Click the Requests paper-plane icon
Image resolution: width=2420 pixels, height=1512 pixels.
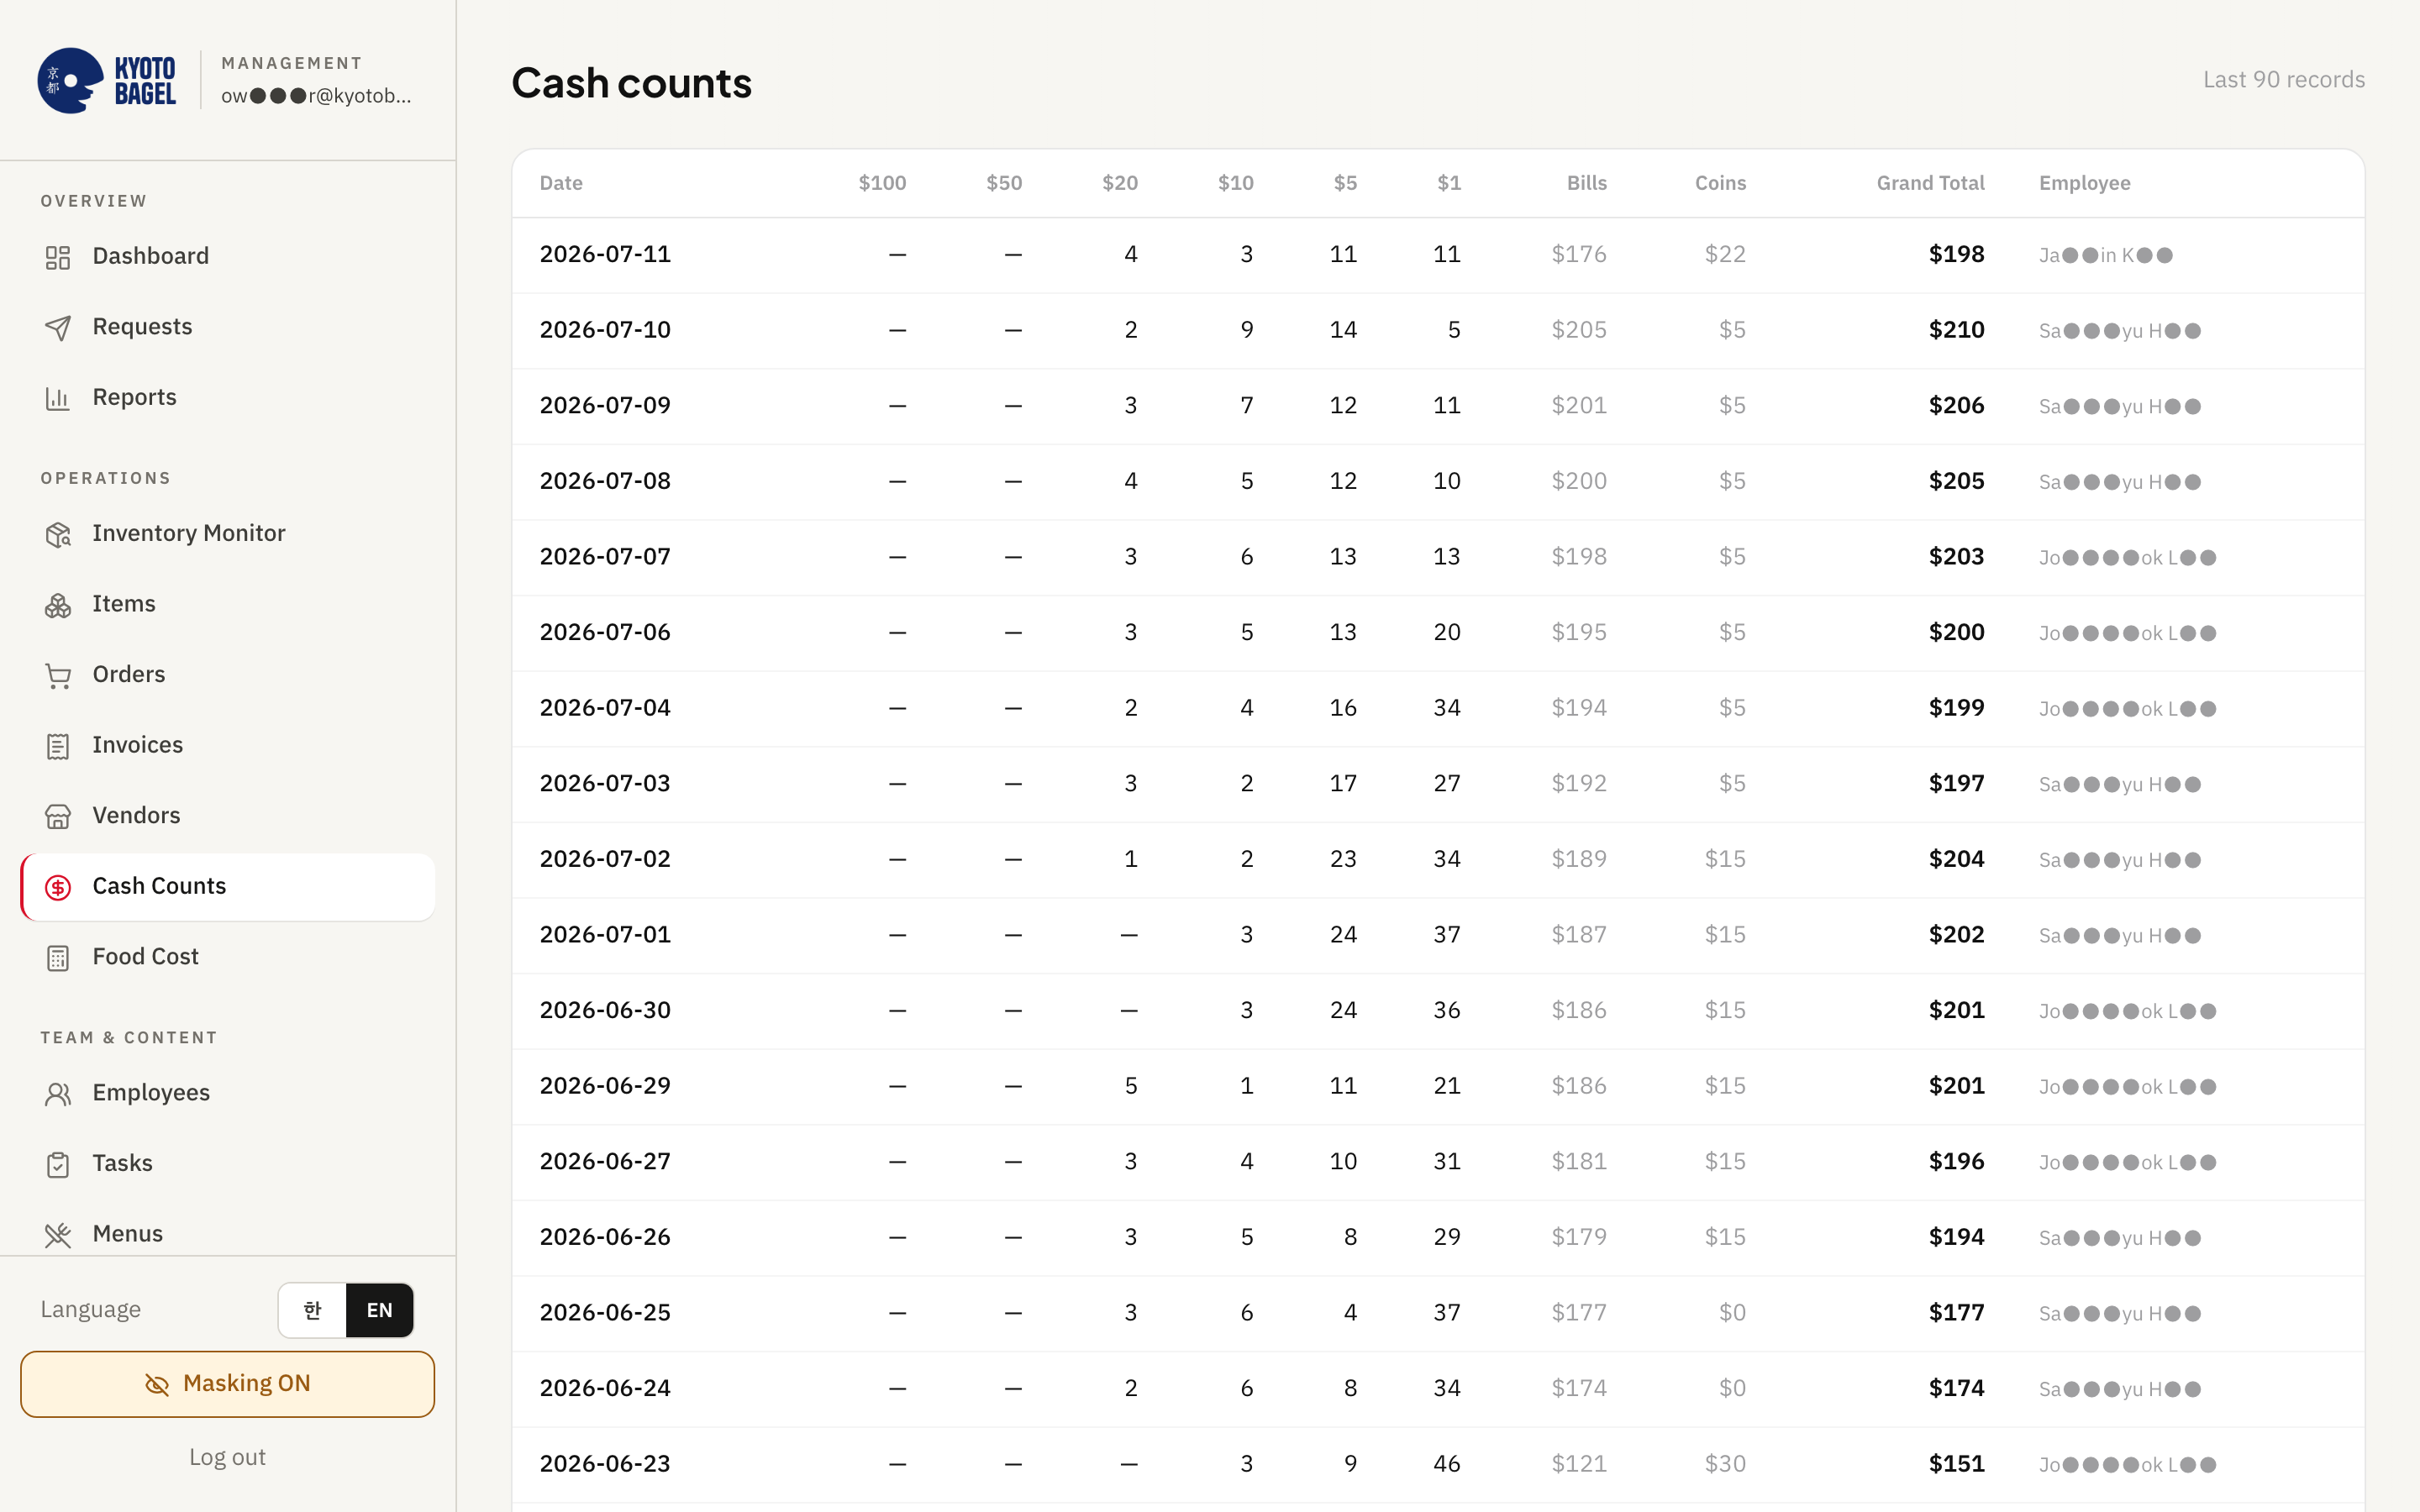[58, 328]
